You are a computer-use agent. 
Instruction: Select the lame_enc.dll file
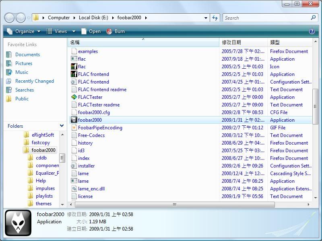point(91,188)
